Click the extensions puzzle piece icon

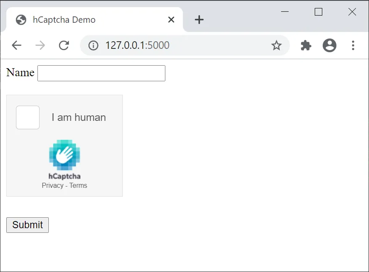tap(305, 45)
